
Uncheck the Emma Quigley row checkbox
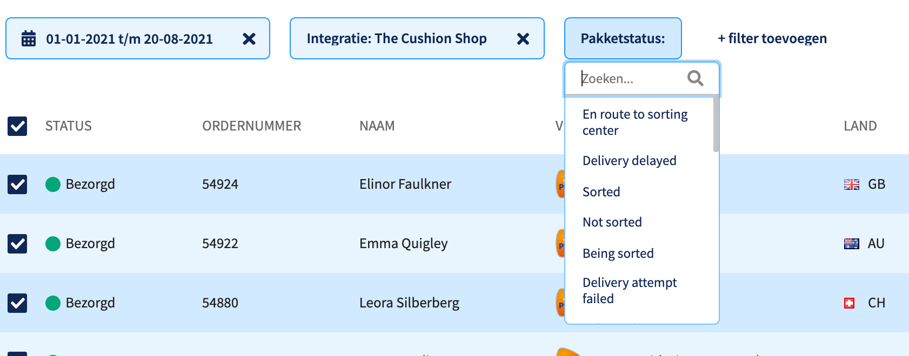(x=17, y=244)
